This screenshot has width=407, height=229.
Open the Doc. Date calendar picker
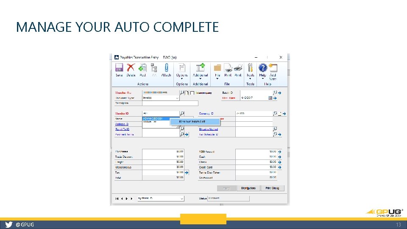[270, 98]
